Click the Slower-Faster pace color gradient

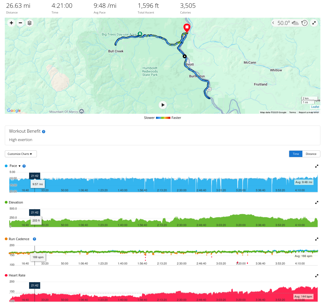[163, 118]
